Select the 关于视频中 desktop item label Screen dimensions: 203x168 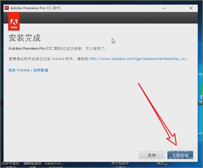[120, 164]
